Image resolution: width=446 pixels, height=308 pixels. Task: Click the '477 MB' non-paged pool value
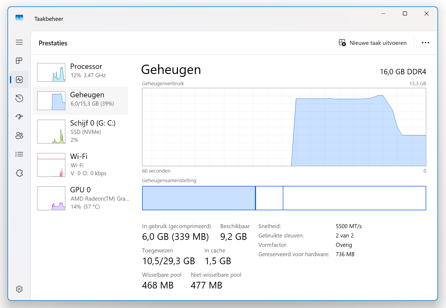point(206,285)
